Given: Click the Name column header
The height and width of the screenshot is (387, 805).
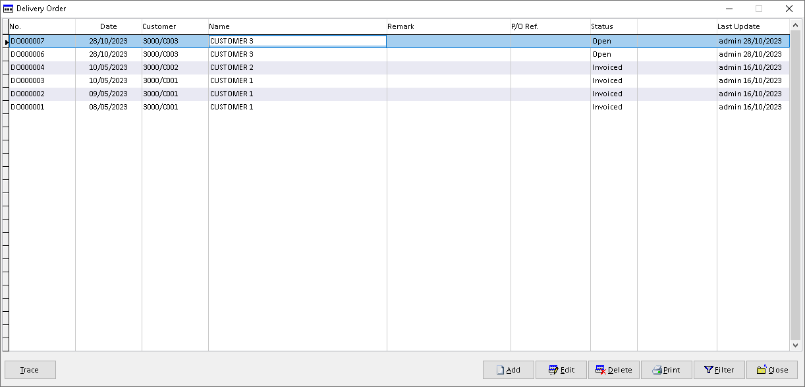Looking at the screenshot, I should click(298, 26).
